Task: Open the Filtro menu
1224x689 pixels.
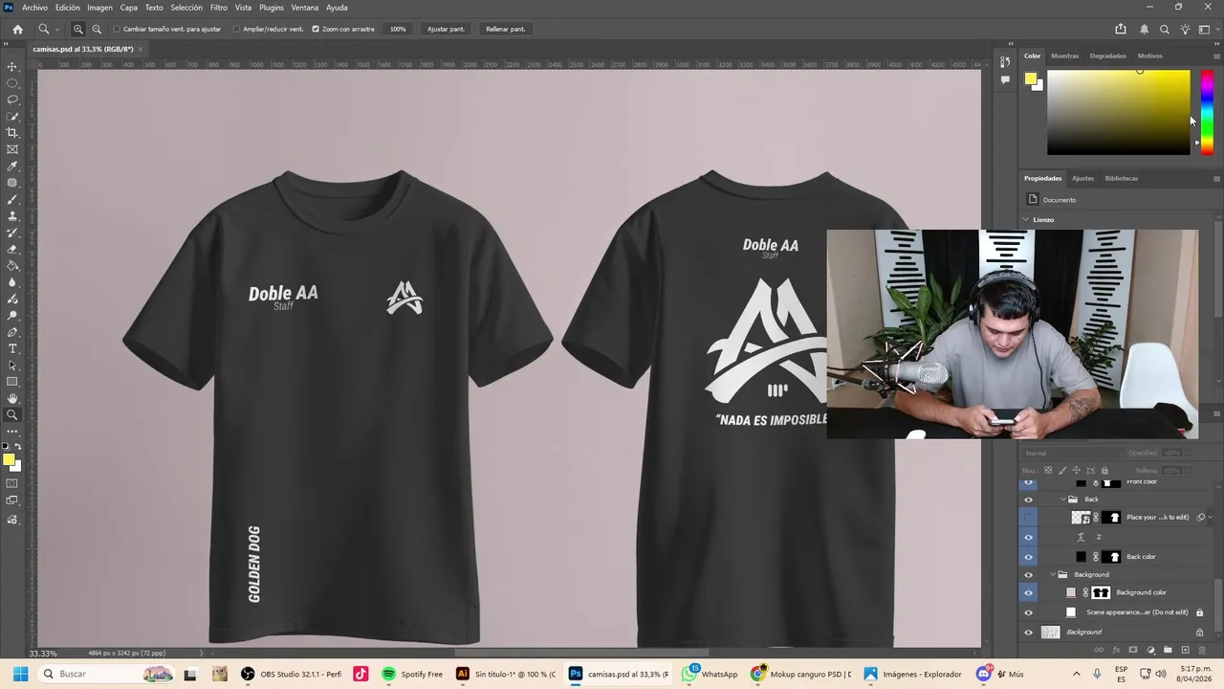Action: pos(219,8)
